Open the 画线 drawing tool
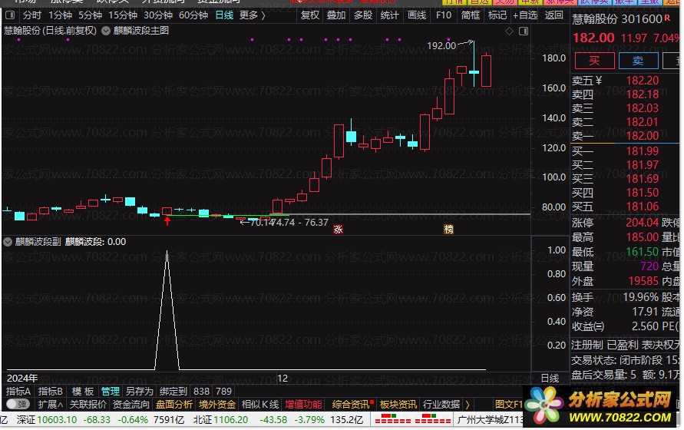Screen dimensions: 684x430 417,15
